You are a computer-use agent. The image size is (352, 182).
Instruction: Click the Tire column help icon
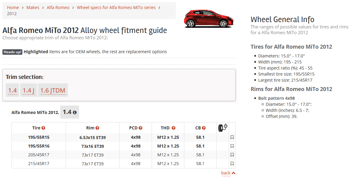click(x=43, y=128)
